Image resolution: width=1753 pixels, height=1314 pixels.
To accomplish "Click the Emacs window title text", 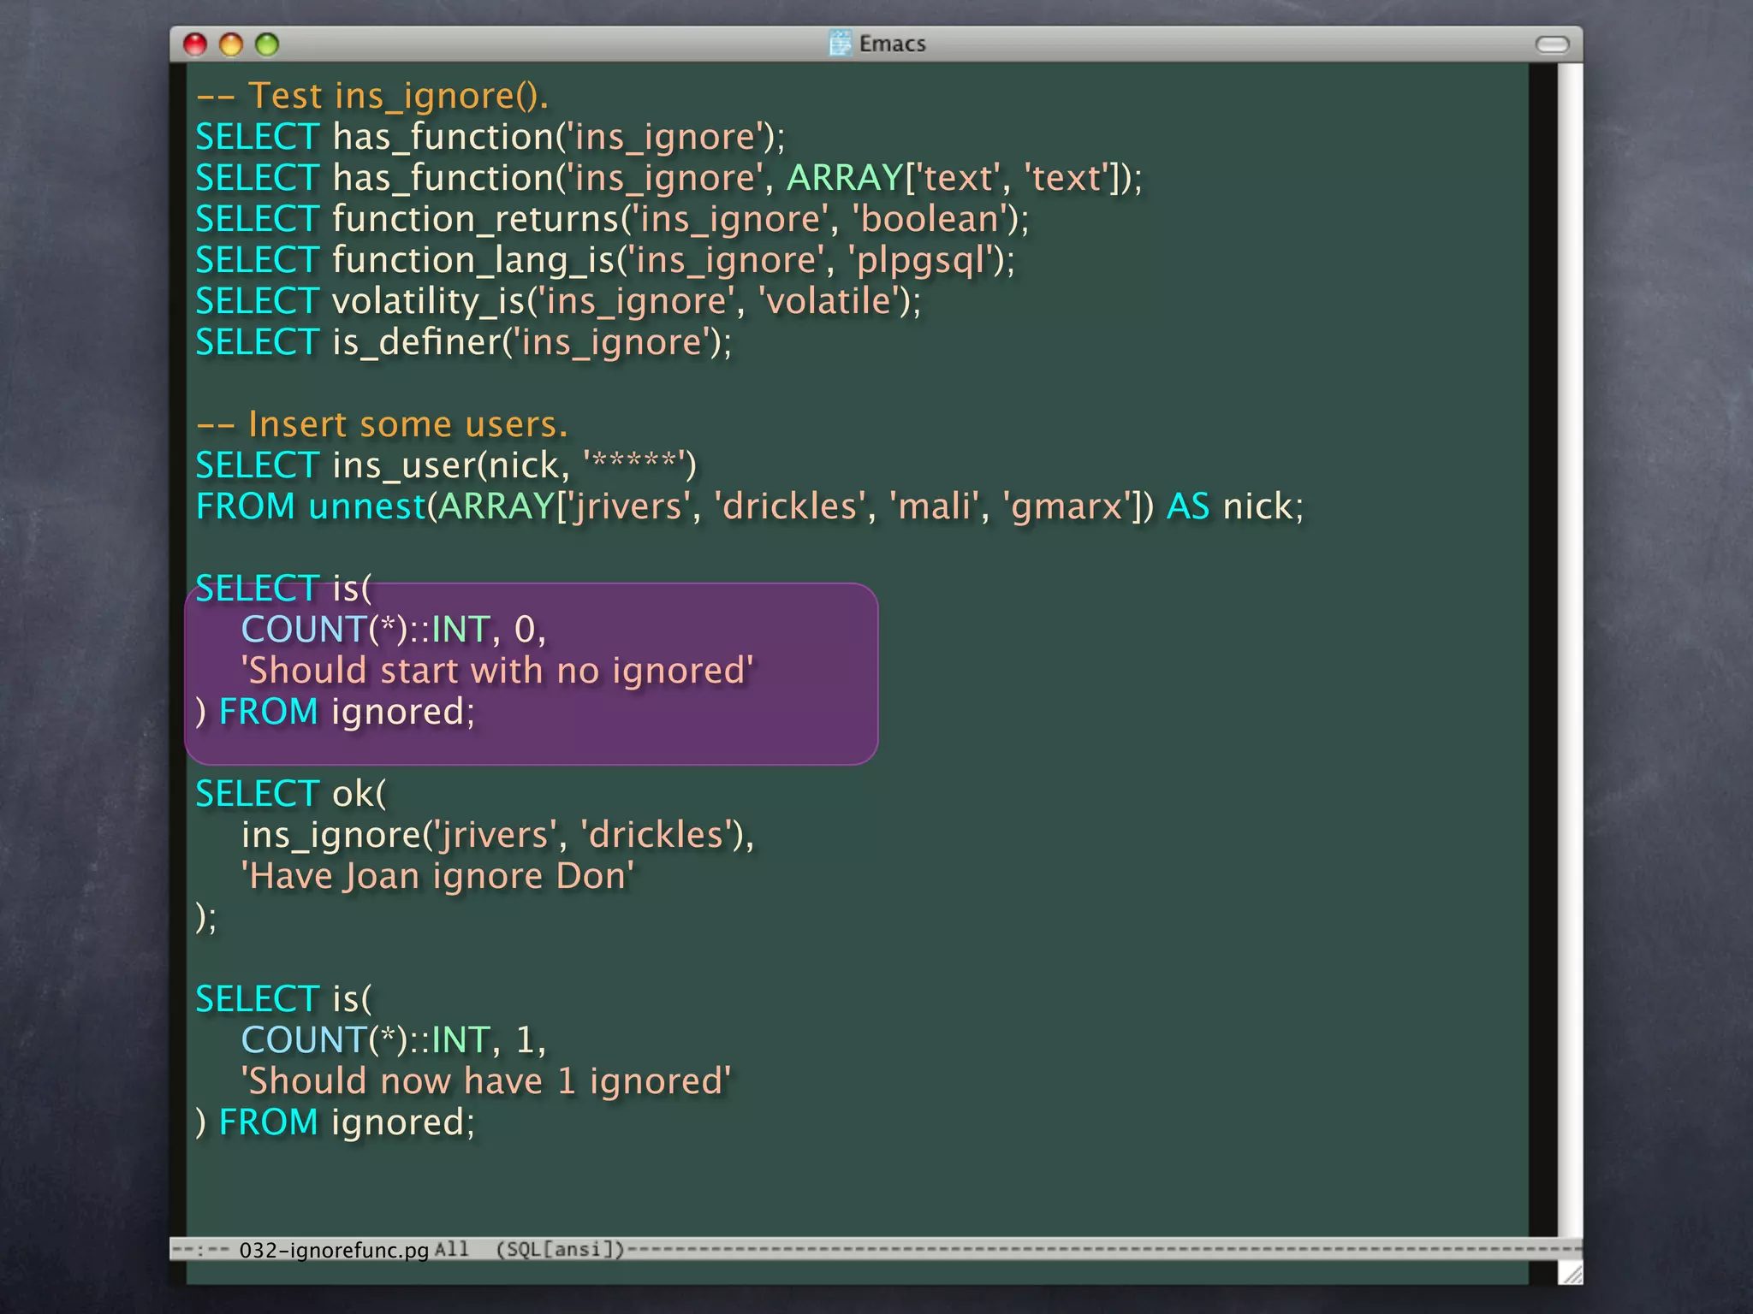I will pos(892,44).
